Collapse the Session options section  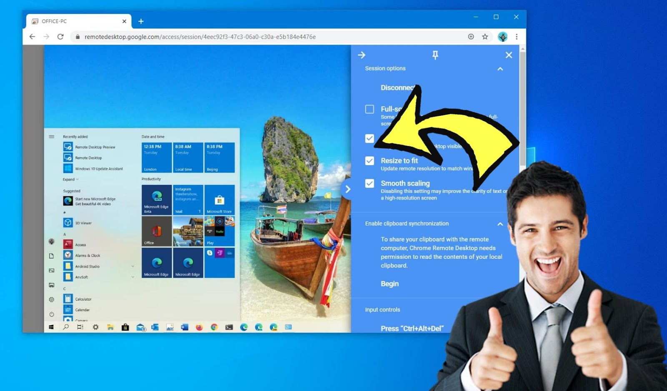click(500, 69)
